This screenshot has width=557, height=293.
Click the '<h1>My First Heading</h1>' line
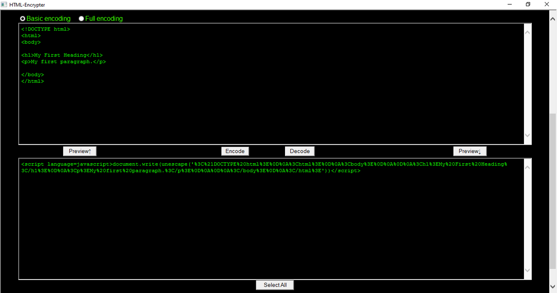pos(62,55)
